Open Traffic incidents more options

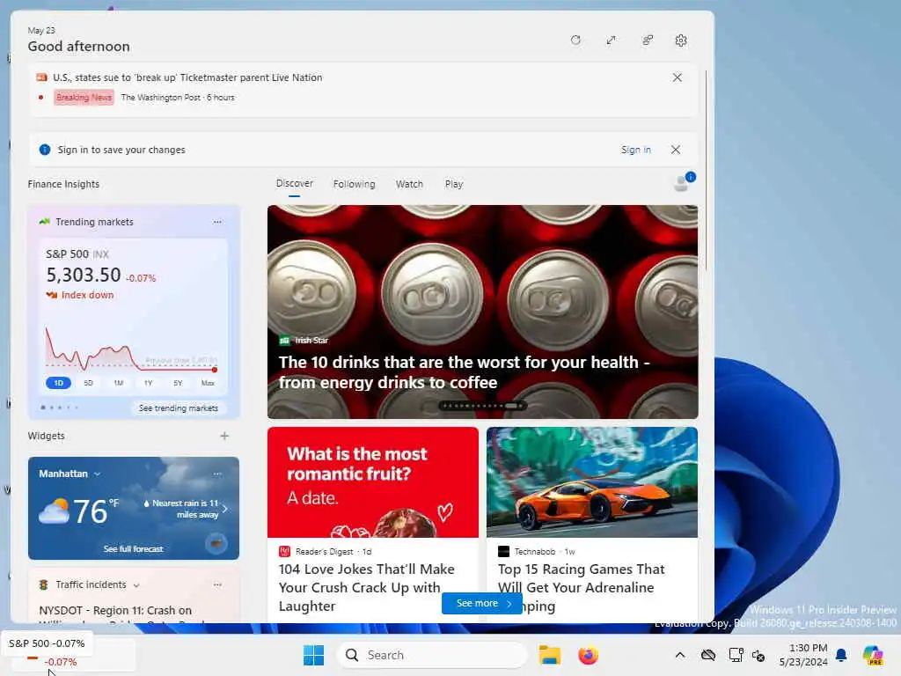coord(217,584)
